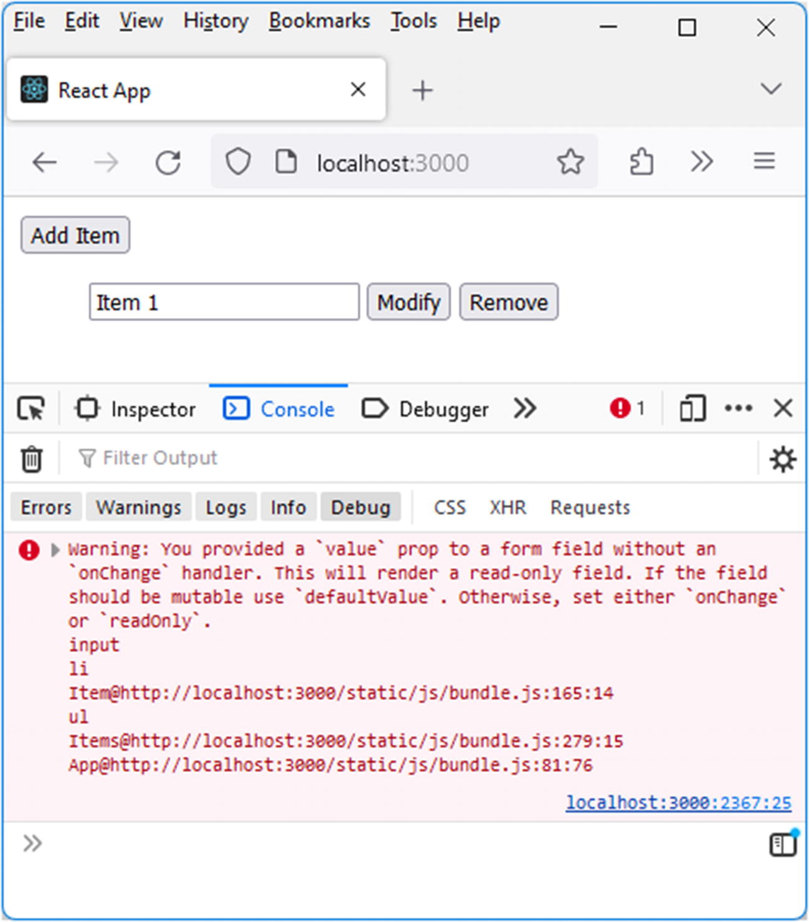The width and height of the screenshot is (809, 922).
Task: Open the extensions puzzle icon
Action: click(x=641, y=162)
